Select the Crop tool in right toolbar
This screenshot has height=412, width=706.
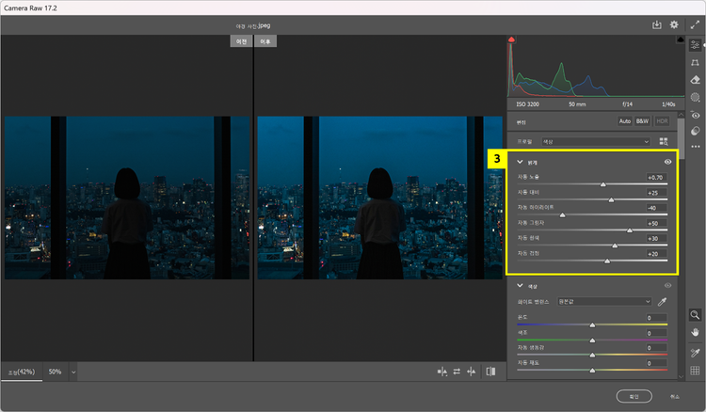pyautogui.click(x=696, y=62)
